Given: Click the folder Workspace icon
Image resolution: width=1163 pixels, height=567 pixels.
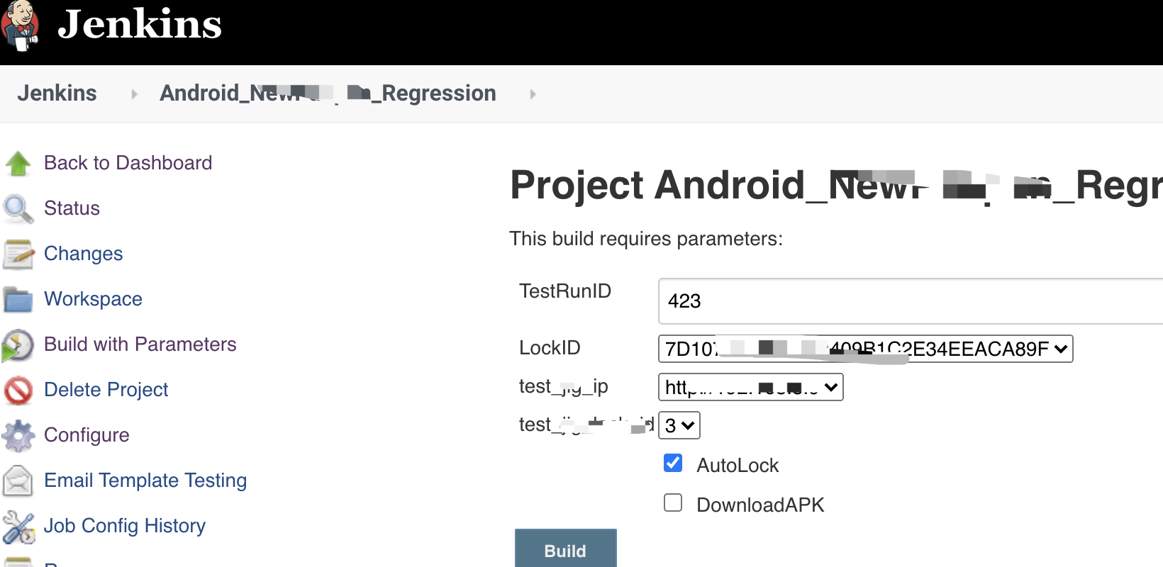Looking at the screenshot, I should 18,300.
